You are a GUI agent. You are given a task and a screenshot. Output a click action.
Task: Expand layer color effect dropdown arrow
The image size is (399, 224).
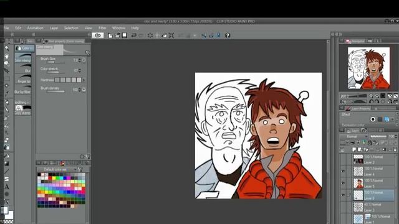click(x=392, y=119)
